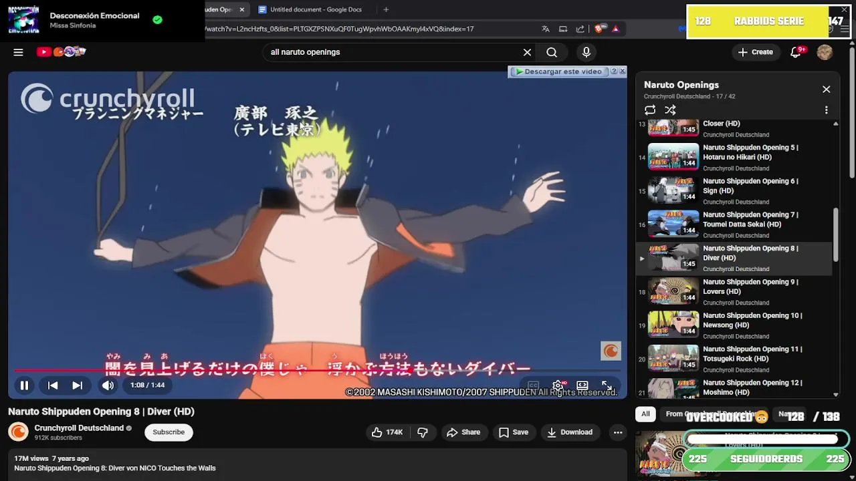
Task: Share the video
Action: point(463,432)
